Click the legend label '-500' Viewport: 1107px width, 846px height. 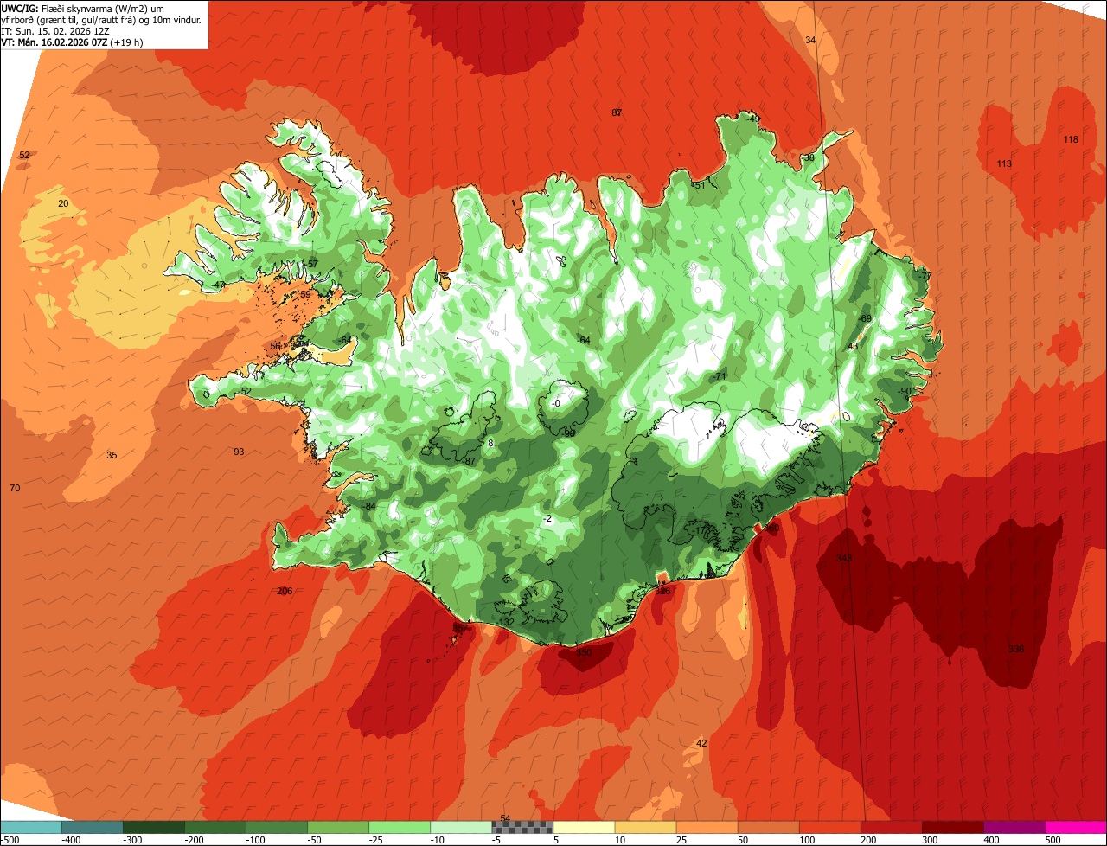point(10,840)
